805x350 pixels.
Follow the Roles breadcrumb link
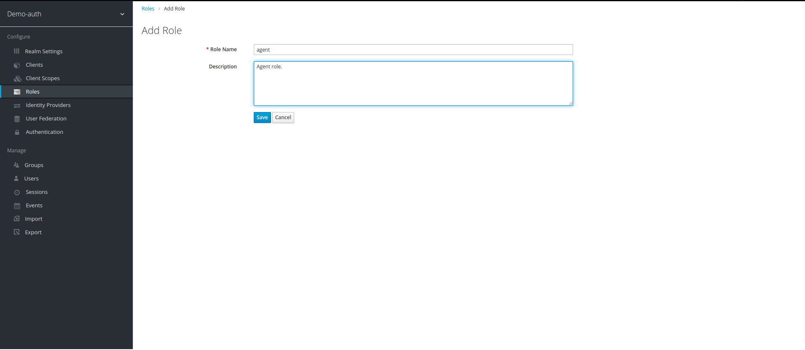[148, 8]
